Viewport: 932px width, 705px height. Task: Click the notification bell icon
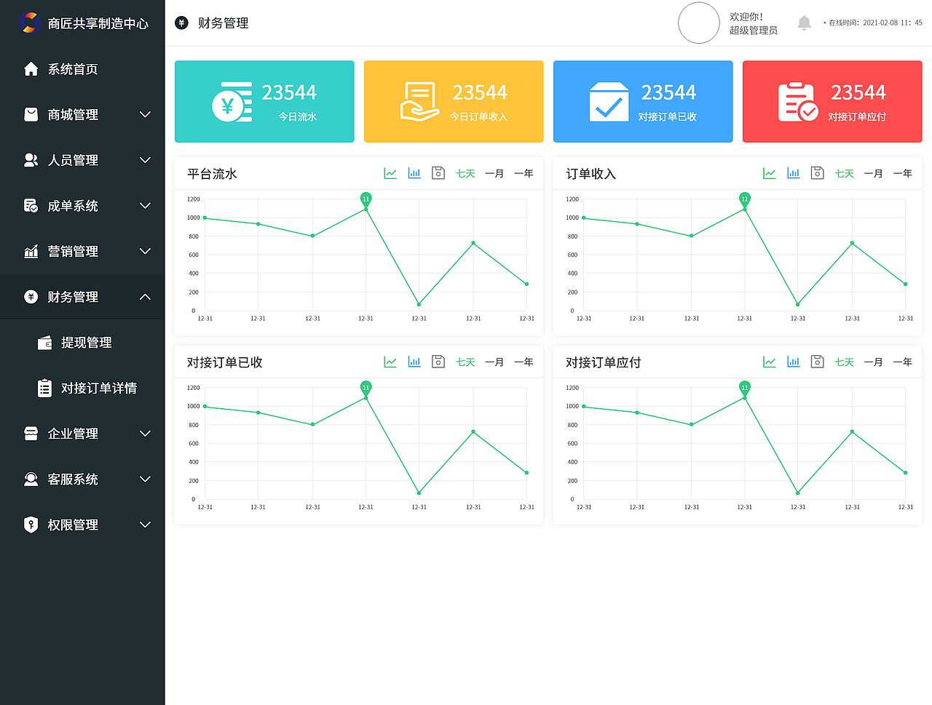[804, 23]
